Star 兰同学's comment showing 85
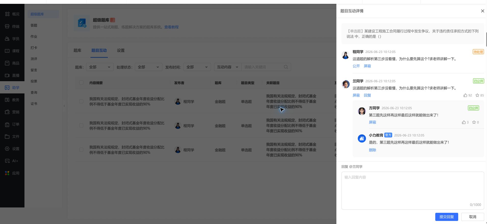Image resolution: width=487 pixels, height=224 pixels. tap(477, 95)
